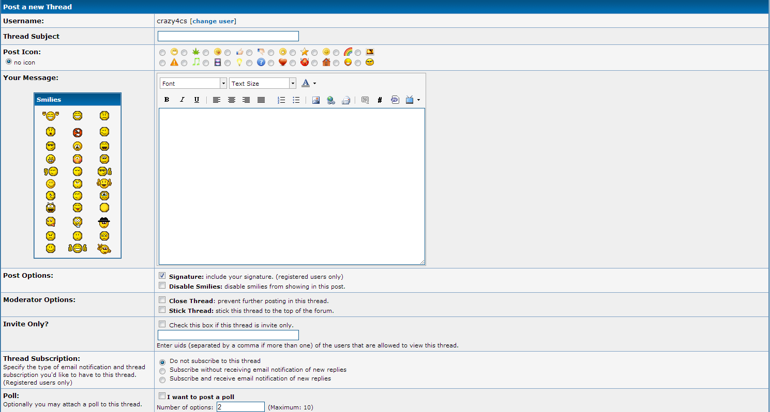The image size is (770, 412).
Task: Center align the message text
Action: pyautogui.click(x=232, y=100)
